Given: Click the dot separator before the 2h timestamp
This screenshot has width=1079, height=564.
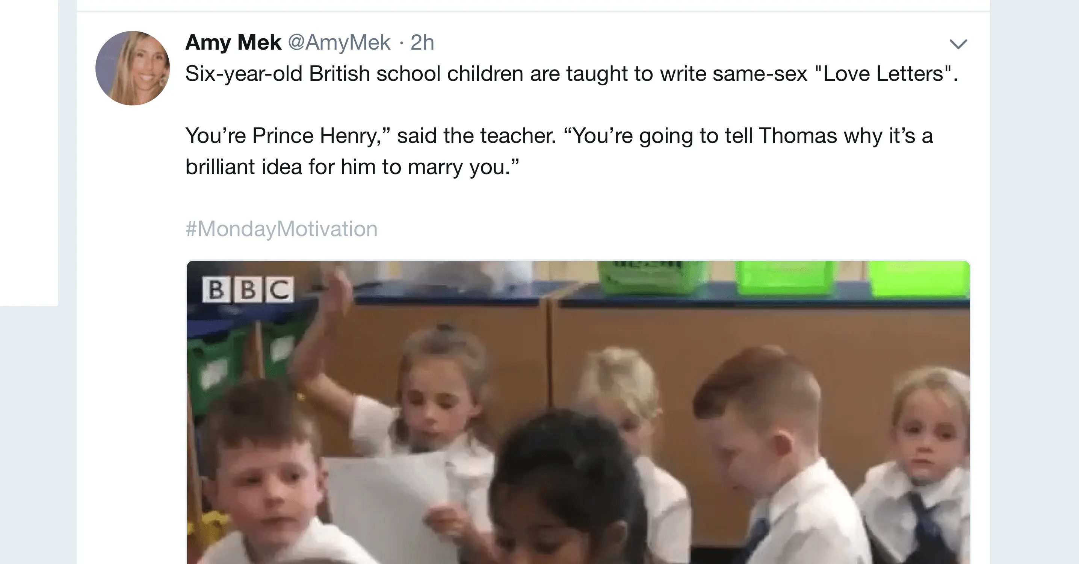Looking at the screenshot, I should coord(401,43).
